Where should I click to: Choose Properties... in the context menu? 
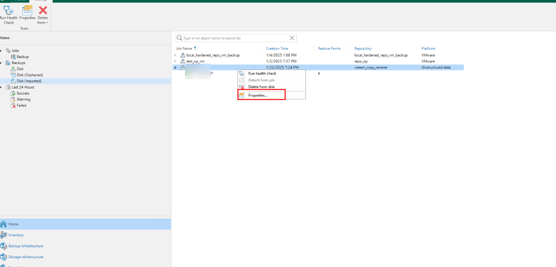(x=258, y=95)
